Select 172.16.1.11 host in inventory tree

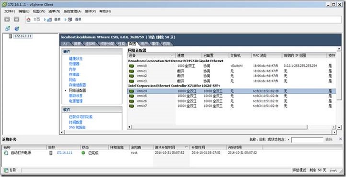point(23,36)
